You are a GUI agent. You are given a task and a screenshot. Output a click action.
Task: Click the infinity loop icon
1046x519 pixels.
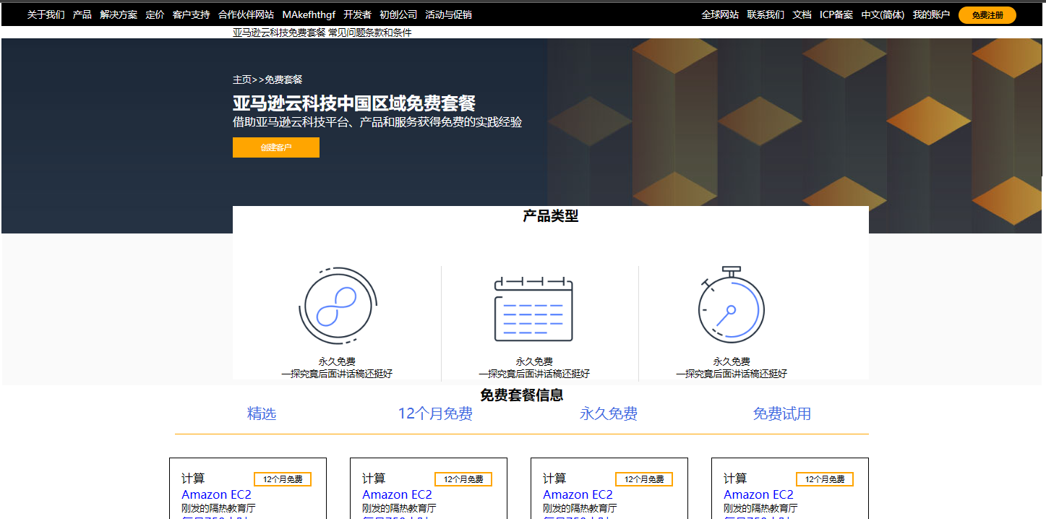337,306
